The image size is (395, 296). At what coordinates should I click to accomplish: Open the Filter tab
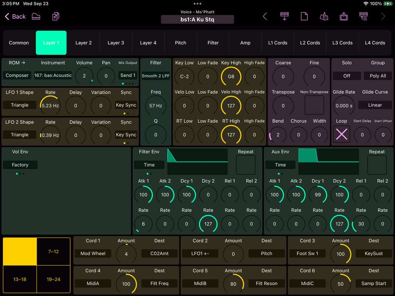tap(213, 43)
